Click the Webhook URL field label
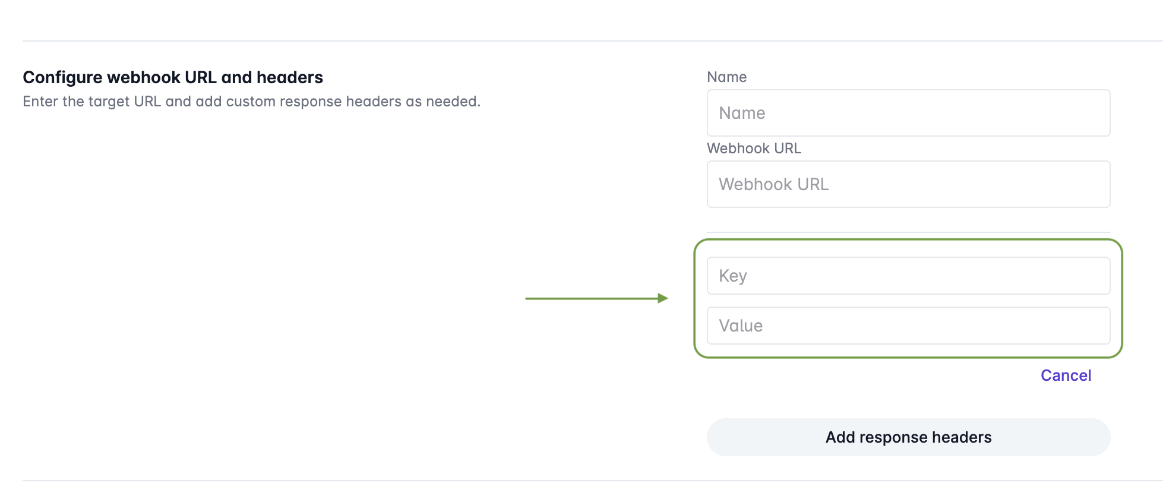The height and width of the screenshot is (486, 1163). pos(754,149)
